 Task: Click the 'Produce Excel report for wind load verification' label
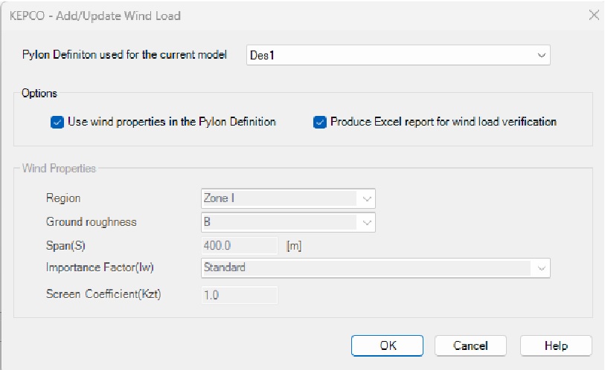tap(443, 122)
